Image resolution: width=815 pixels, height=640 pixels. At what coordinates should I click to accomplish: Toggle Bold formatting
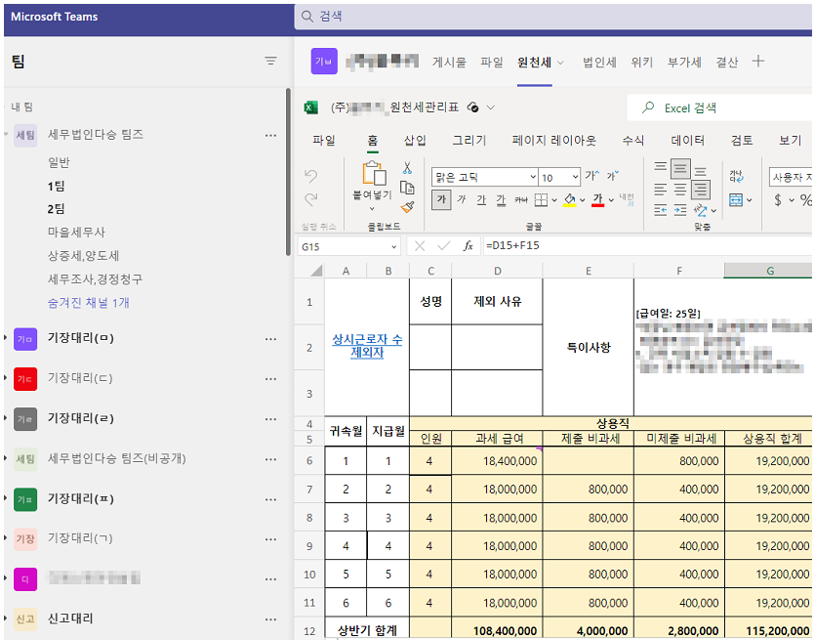pos(441,199)
